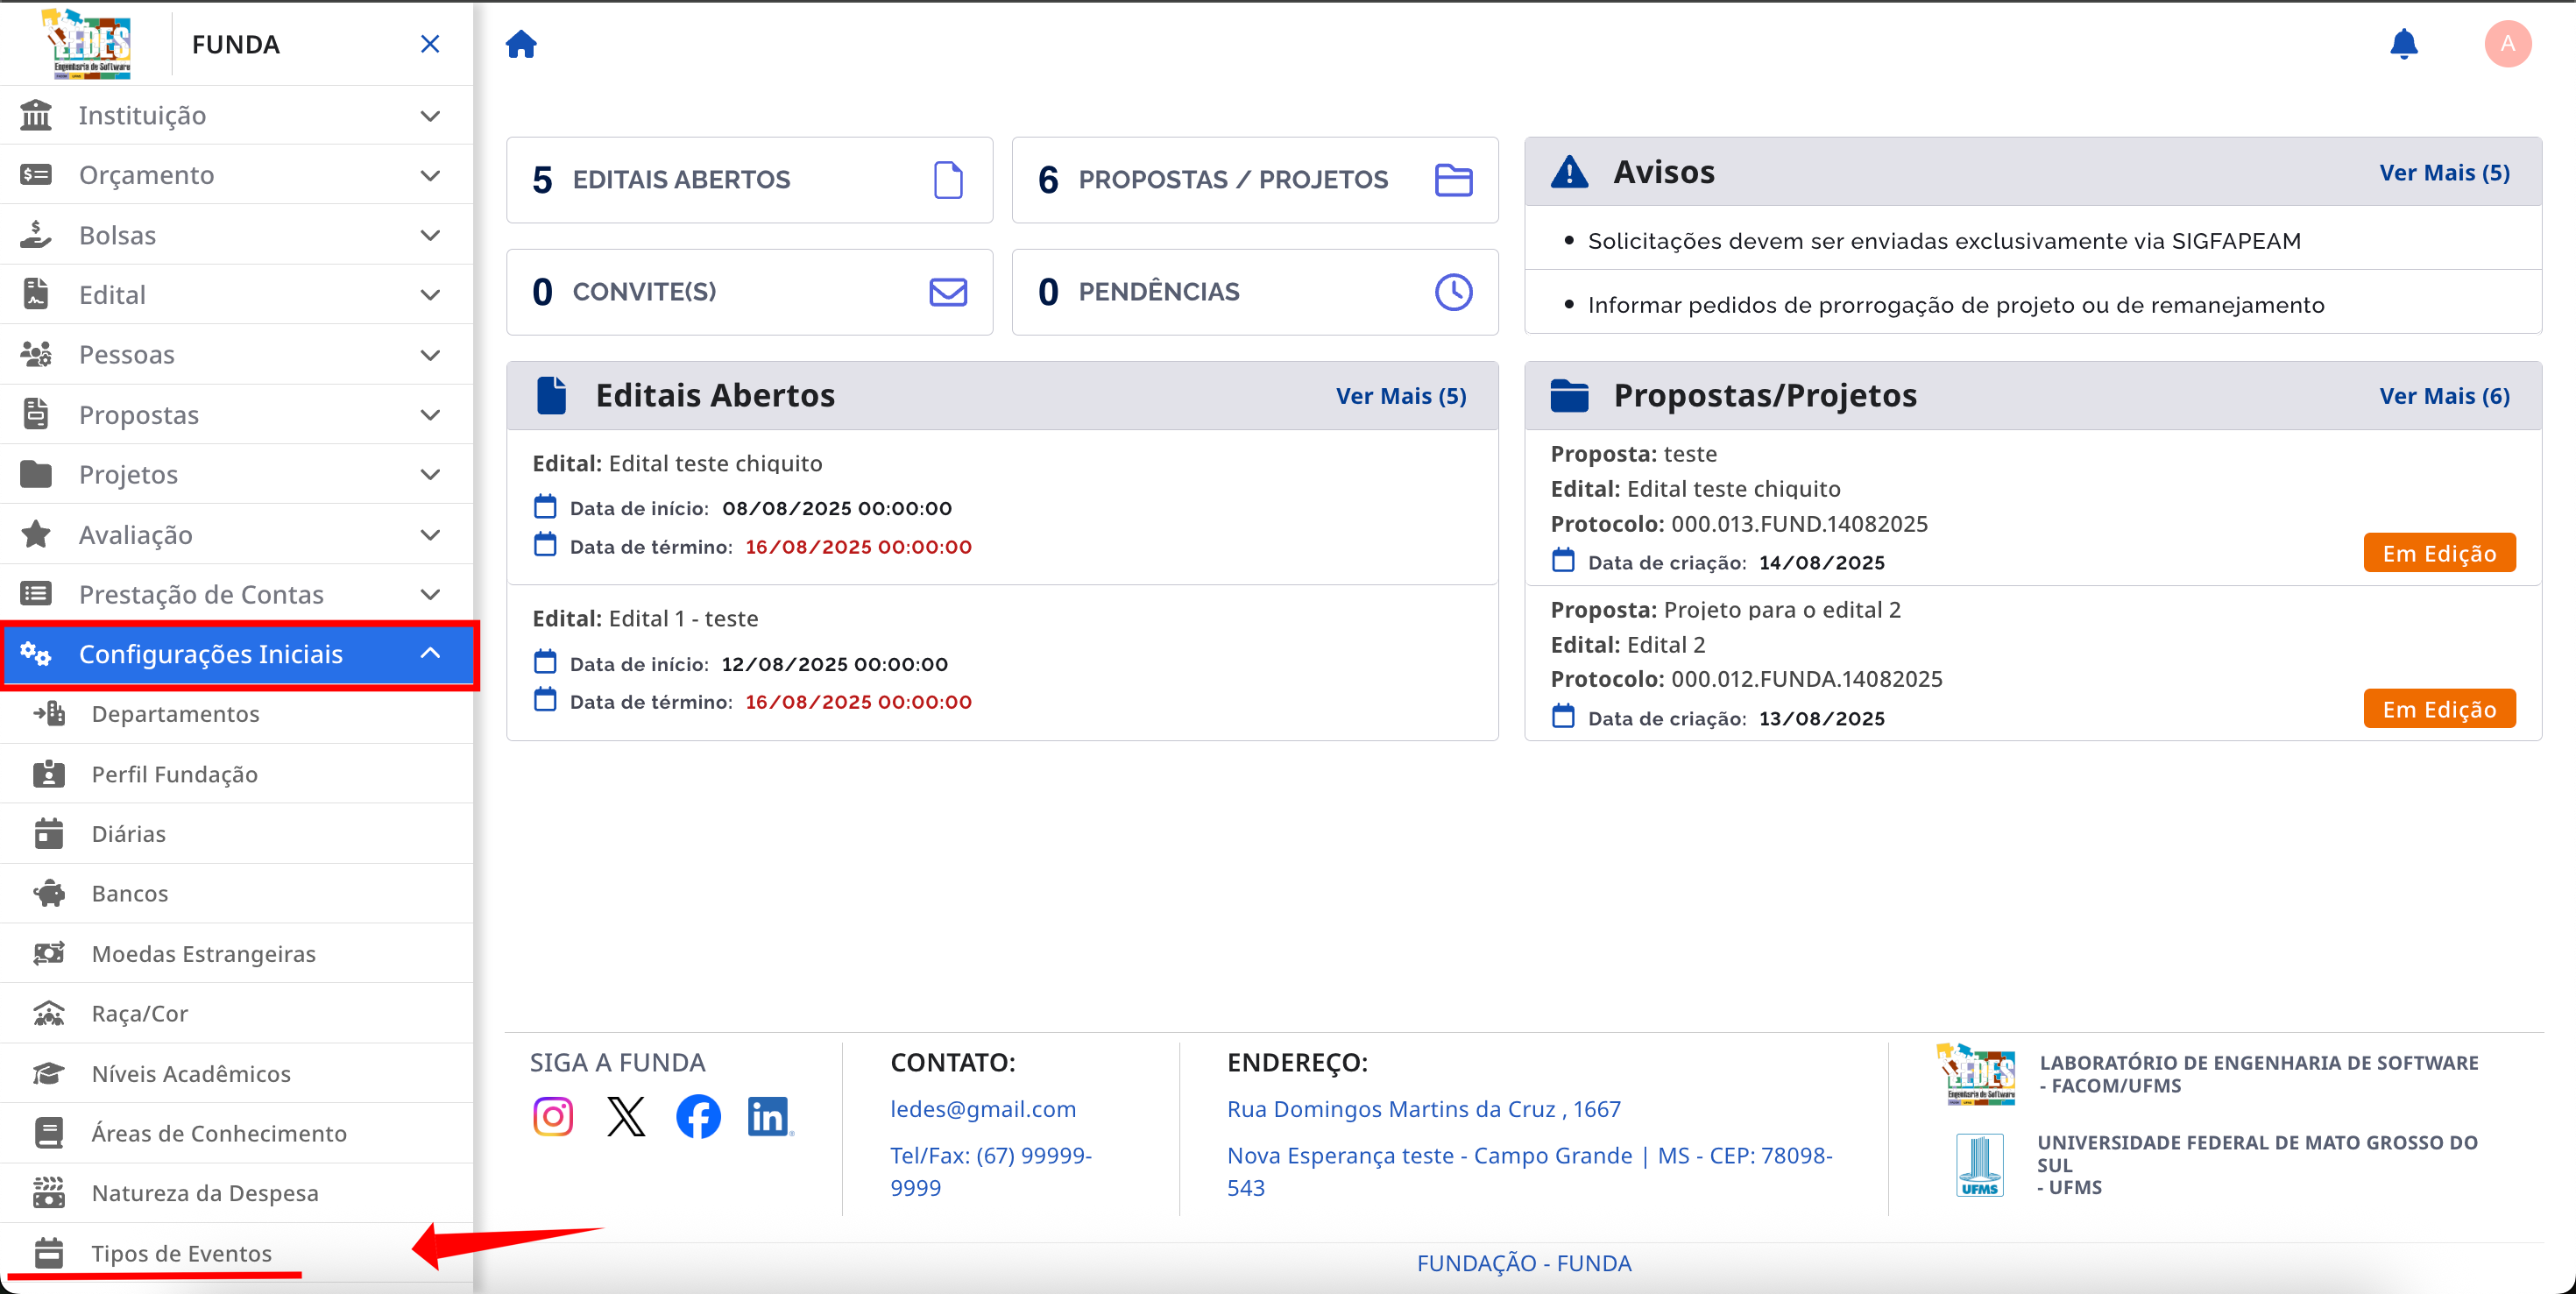
Task: Click the Home icon in top bar
Action: point(521,44)
